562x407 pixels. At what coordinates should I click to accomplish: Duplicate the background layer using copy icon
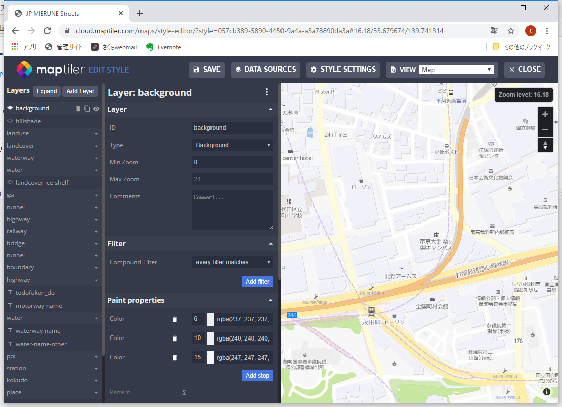[x=87, y=108]
